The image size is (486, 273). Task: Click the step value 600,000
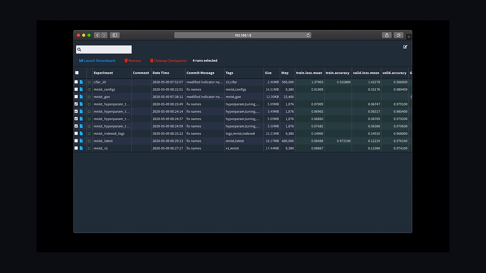(288, 141)
